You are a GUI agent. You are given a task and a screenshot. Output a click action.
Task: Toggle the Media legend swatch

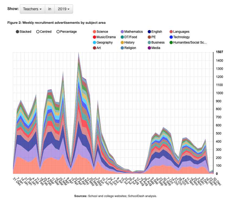149,48
